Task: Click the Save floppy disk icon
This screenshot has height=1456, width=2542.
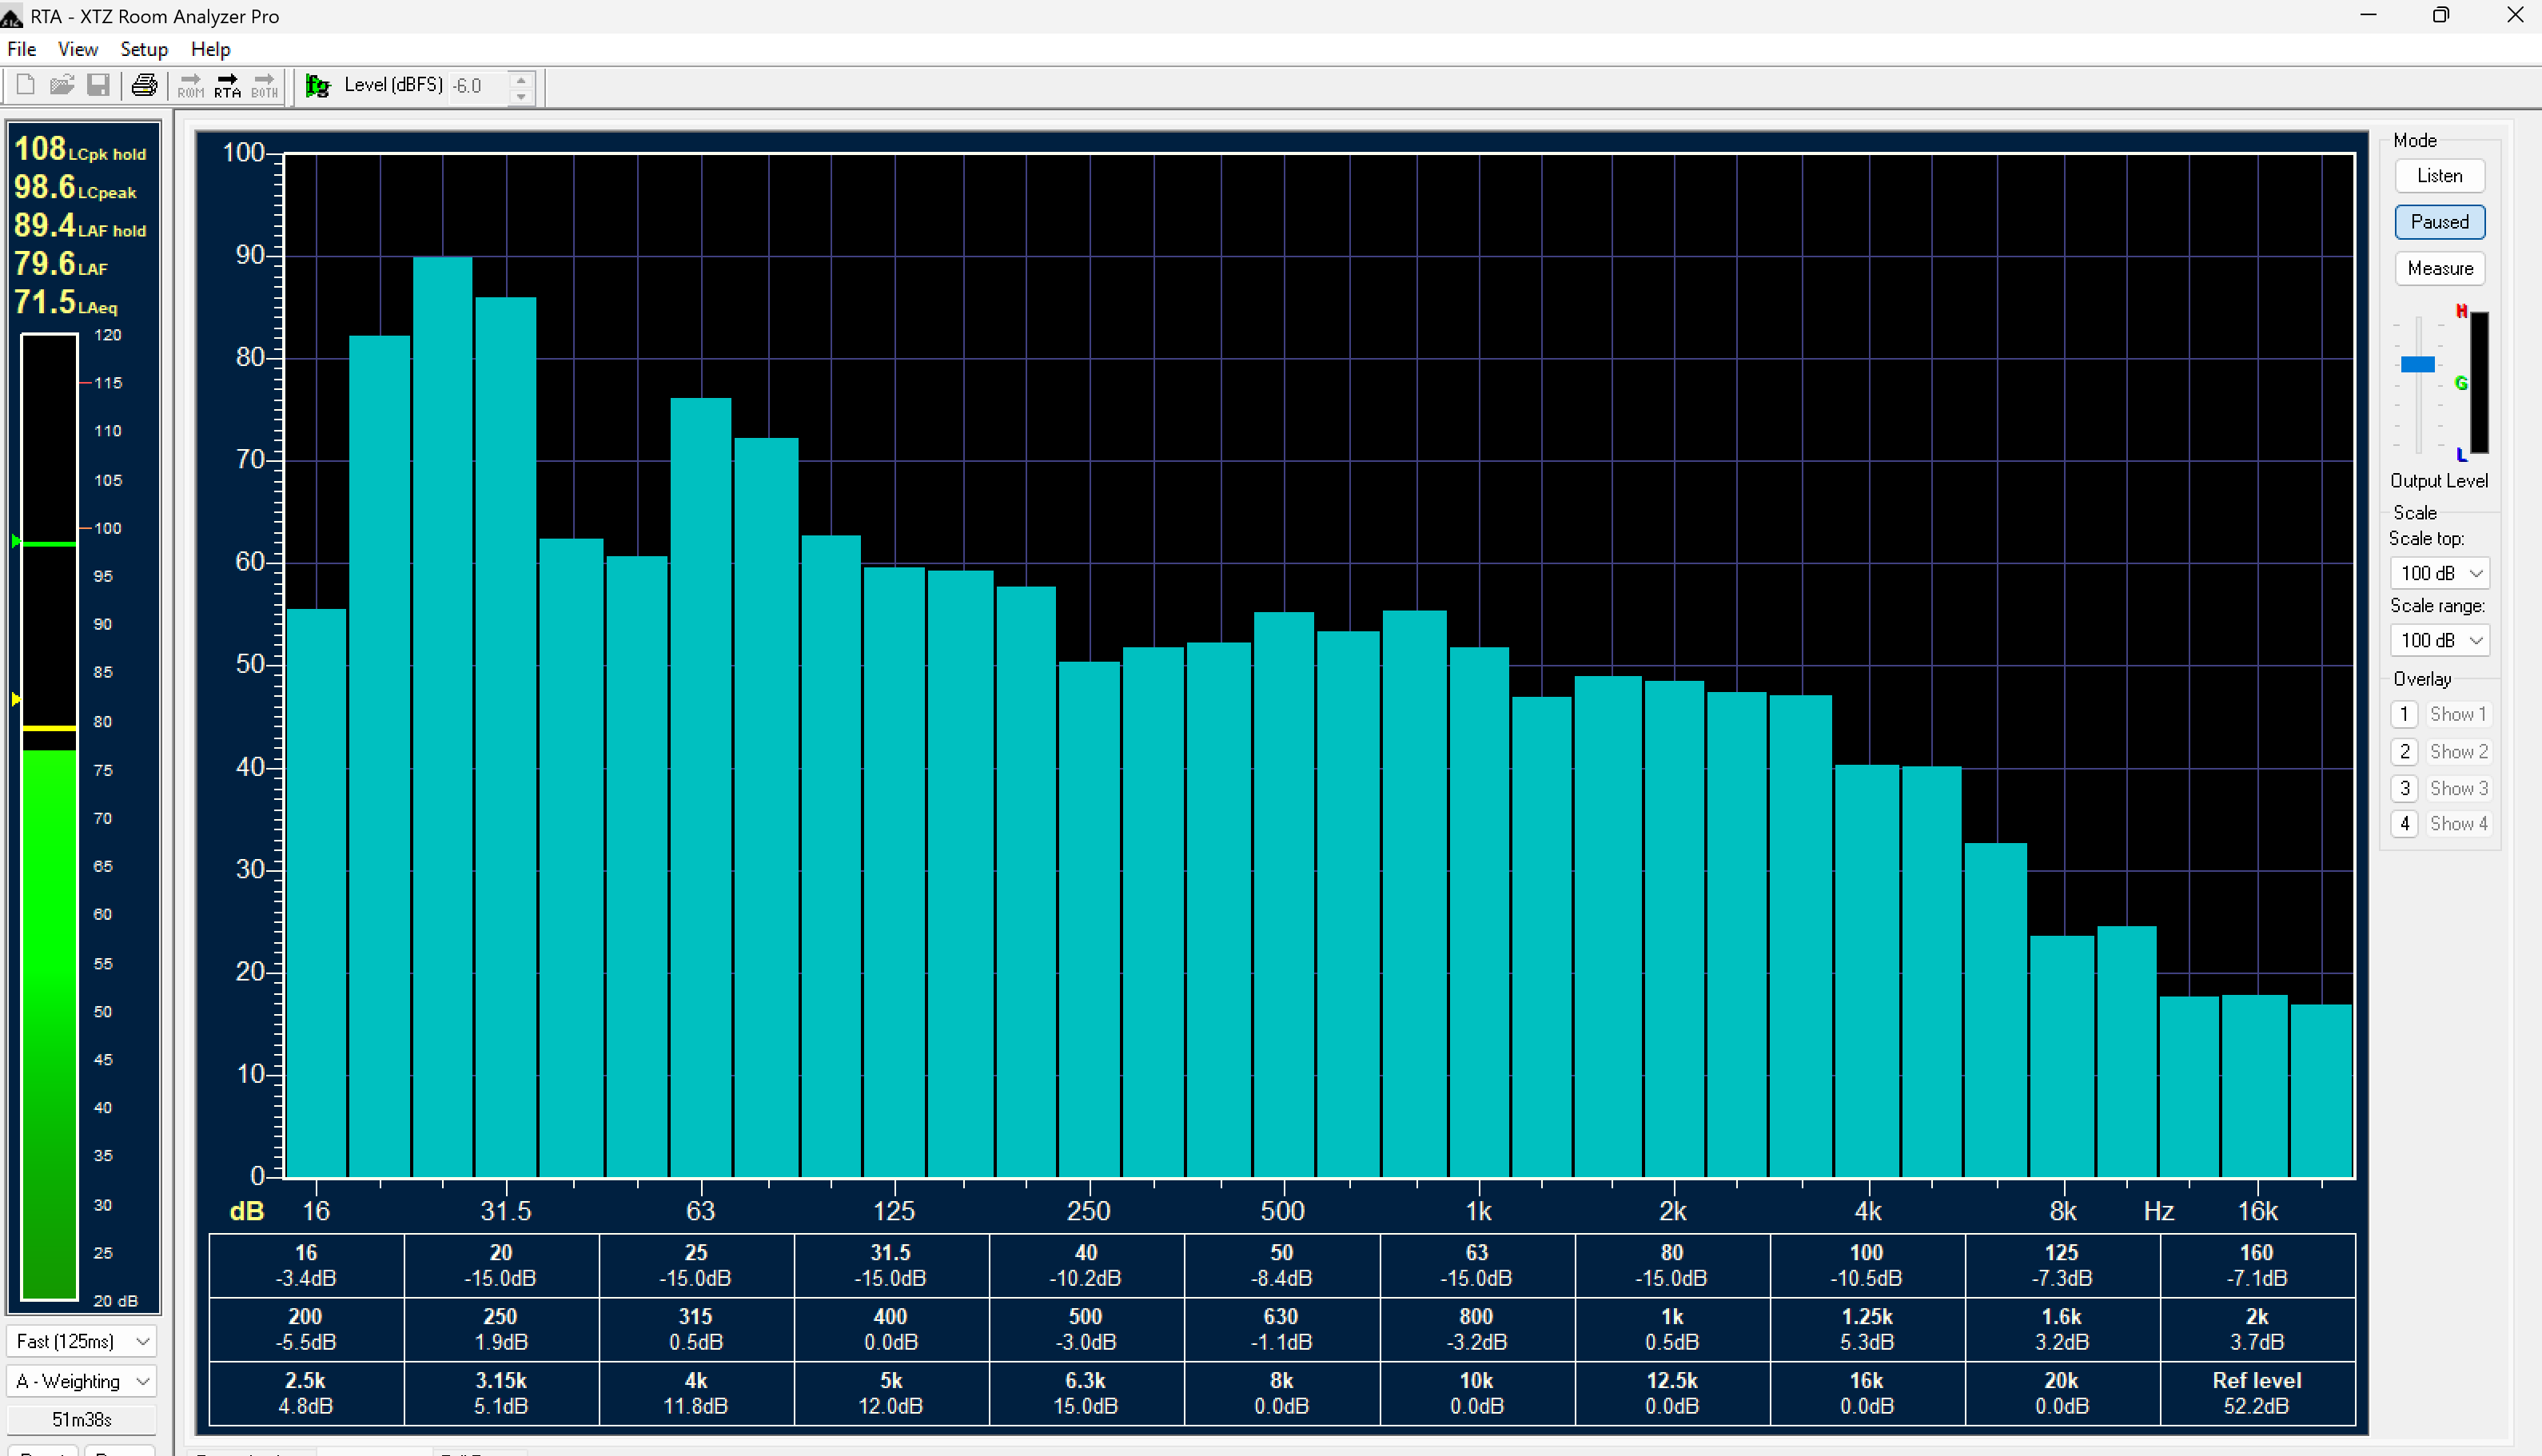Action: (98, 86)
